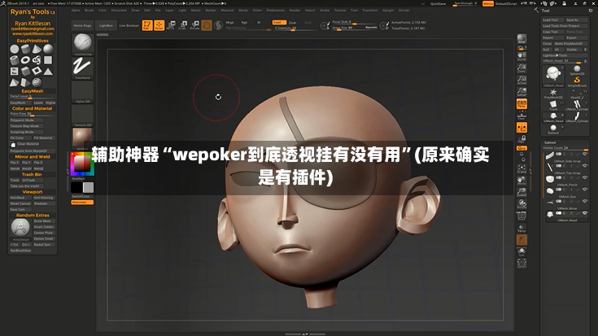Create a cone from EasyPrimitives
Image resolution: width=598 pixels, height=336 pixels.
click(x=37, y=49)
